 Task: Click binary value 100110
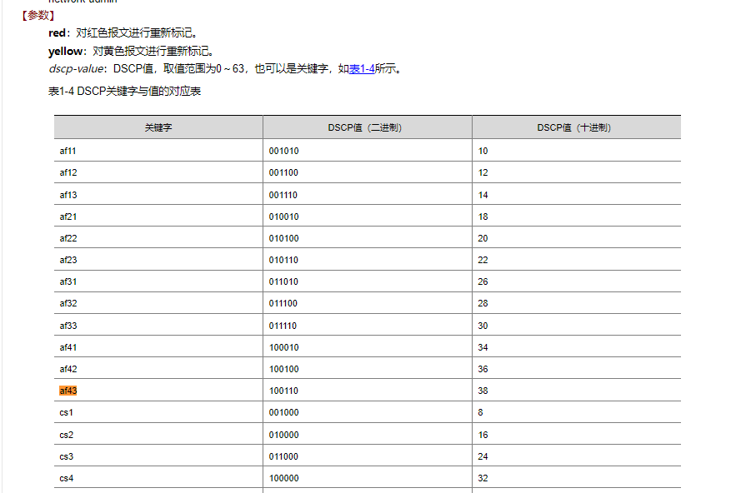point(283,391)
